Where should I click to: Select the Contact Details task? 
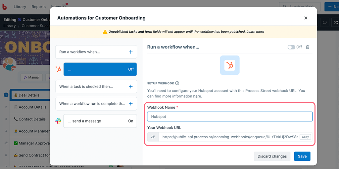click(30, 119)
